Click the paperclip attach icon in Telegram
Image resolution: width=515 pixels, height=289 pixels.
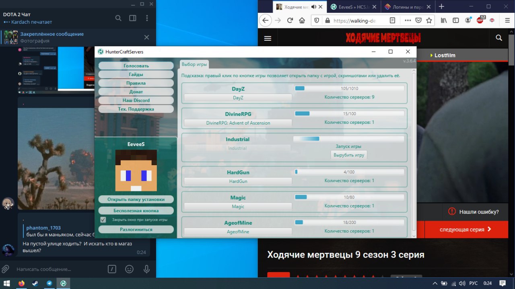[5, 269]
